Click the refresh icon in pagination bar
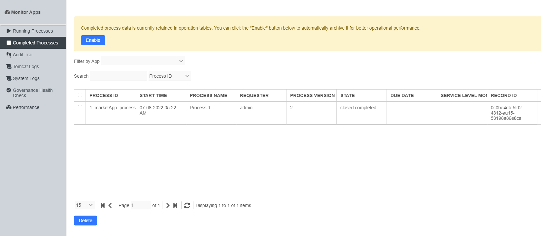Screen dimensions: 541x236 point(187,205)
